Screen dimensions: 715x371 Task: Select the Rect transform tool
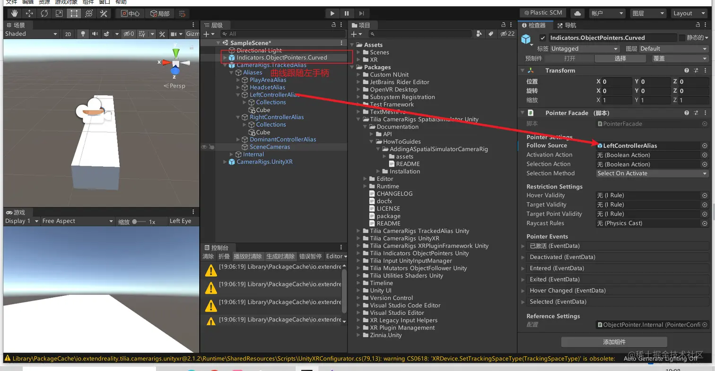[73, 13]
